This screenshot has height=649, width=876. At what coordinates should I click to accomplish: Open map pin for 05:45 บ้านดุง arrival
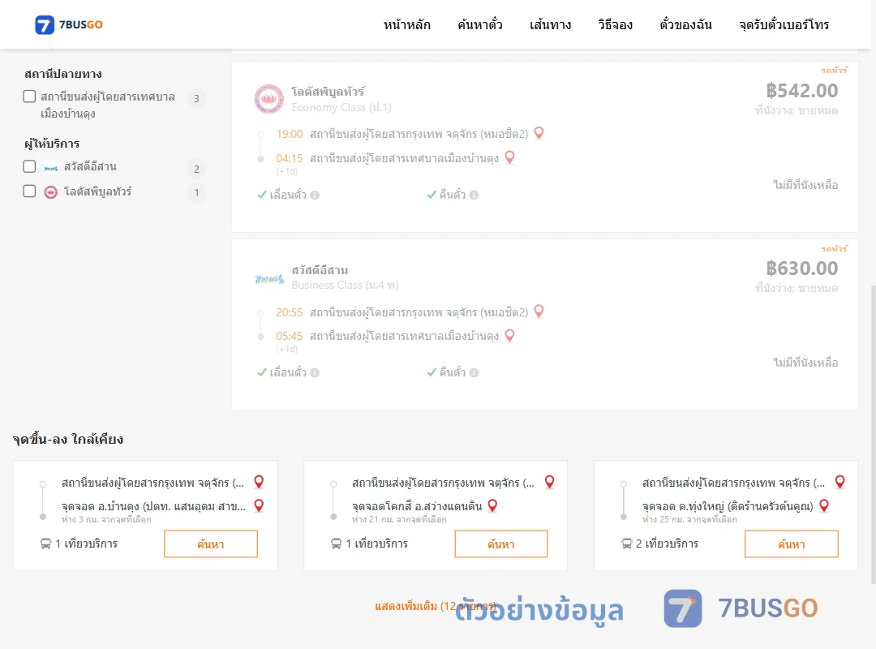point(509,335)
